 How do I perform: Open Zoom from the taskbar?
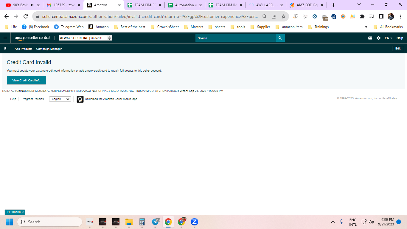pos(195,222)
